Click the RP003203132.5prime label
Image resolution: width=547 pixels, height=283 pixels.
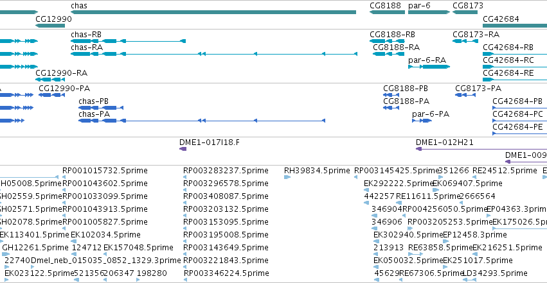tap(226, 209)
